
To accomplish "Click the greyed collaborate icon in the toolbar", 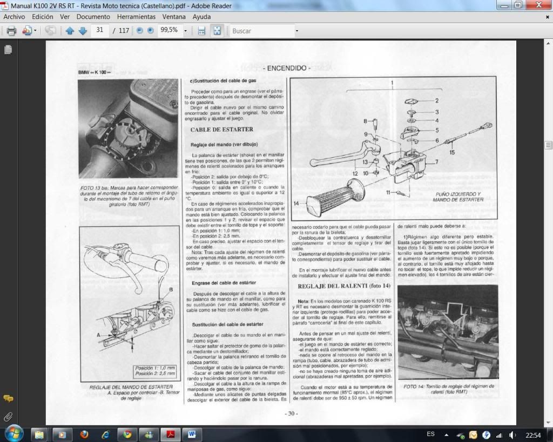I will click(50, 31).
